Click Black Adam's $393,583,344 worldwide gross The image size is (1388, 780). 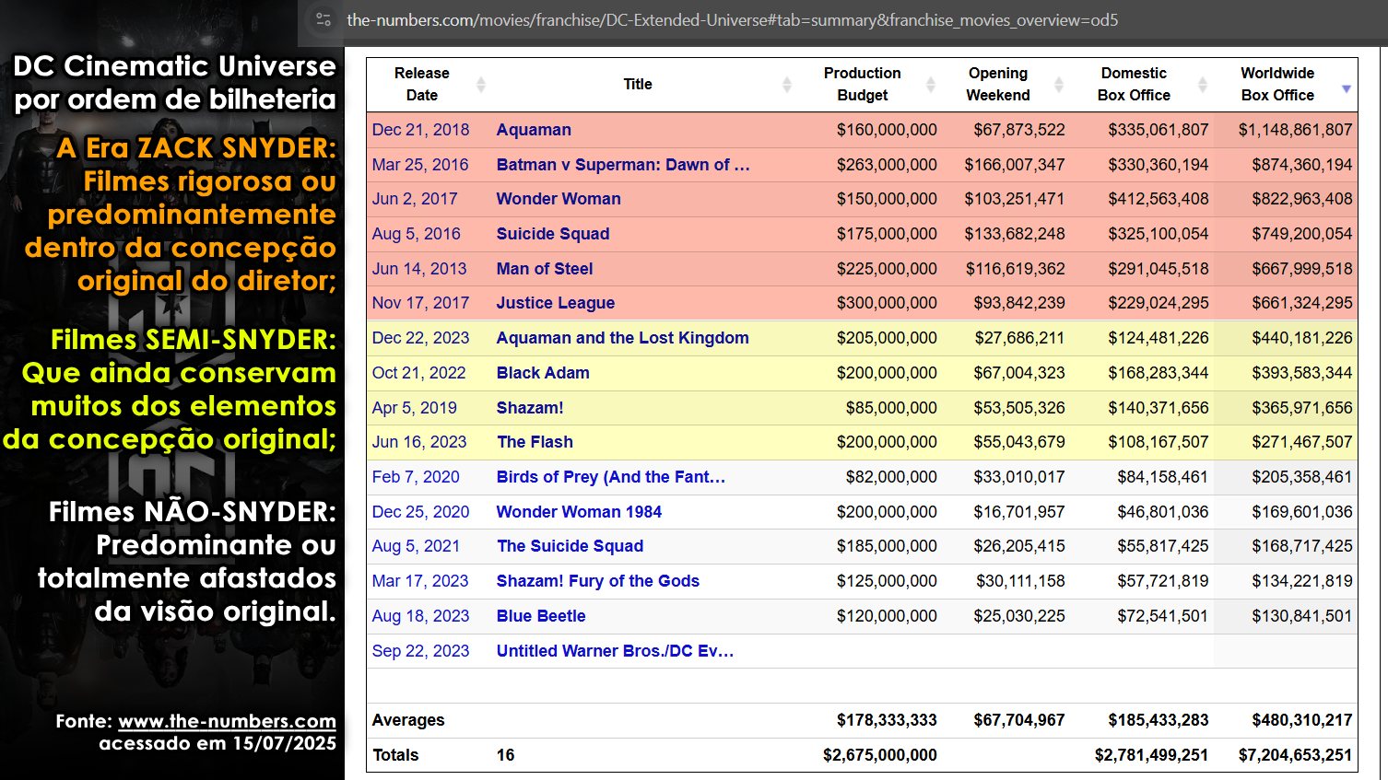pyautogui.click(x=1301, y=373)
